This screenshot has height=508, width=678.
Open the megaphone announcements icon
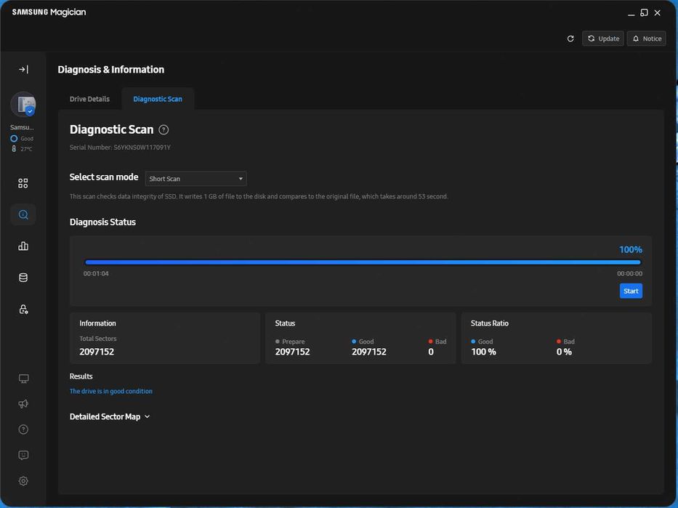point(23,404)
